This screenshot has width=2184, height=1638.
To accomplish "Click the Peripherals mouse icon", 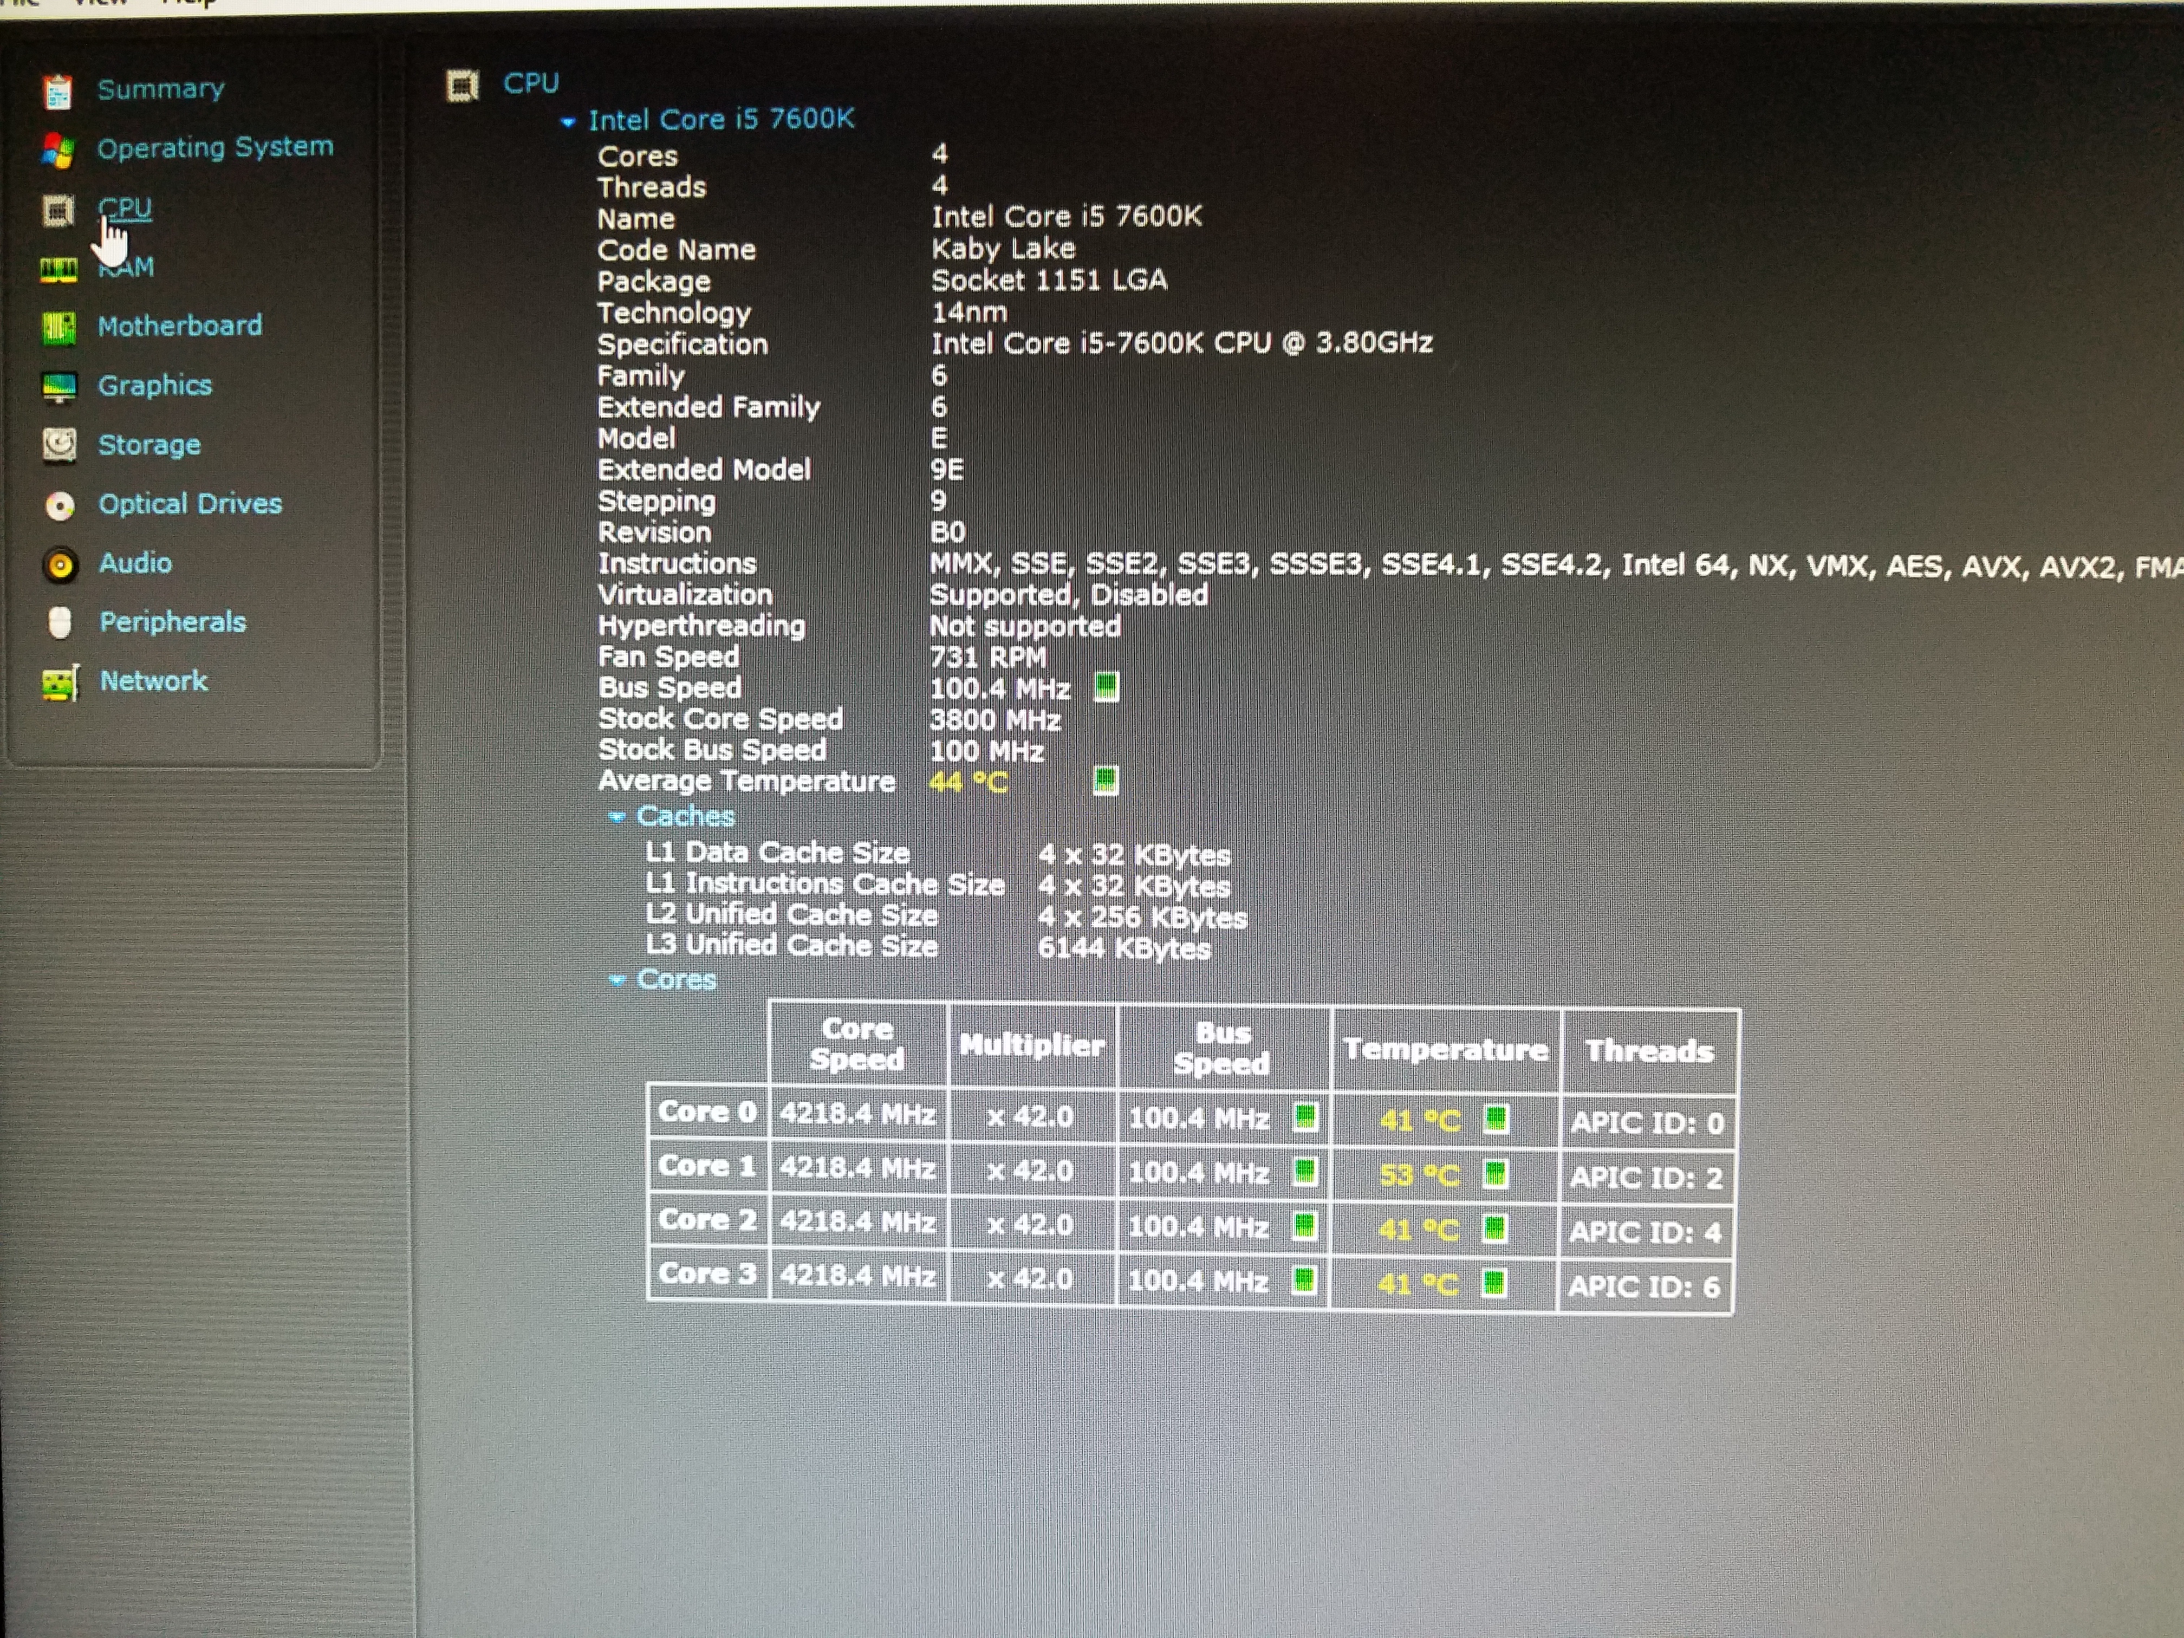I will click(x=60, y=623).
